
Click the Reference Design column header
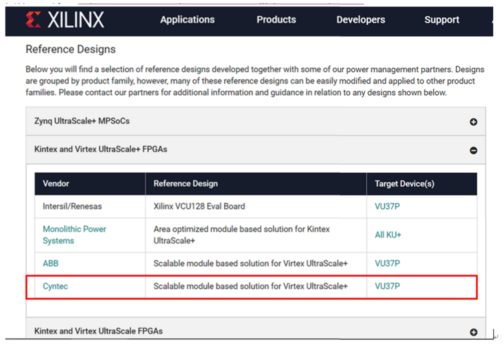click(x=186, y=184)
